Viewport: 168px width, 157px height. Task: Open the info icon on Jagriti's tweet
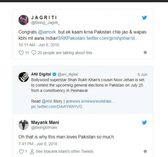[x=145, y=53]
